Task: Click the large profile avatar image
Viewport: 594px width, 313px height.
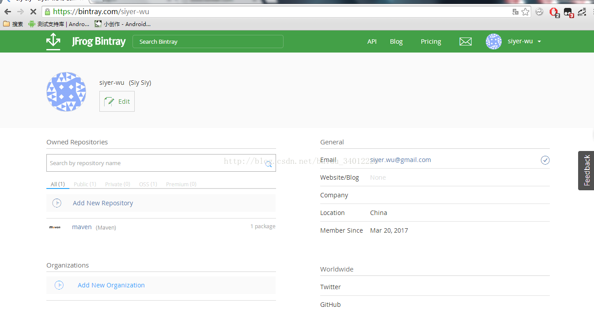Action: point(66,91)
